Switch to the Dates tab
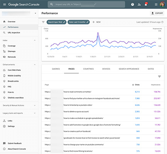Viewport: 167px width, 154px height. point(151,69)
